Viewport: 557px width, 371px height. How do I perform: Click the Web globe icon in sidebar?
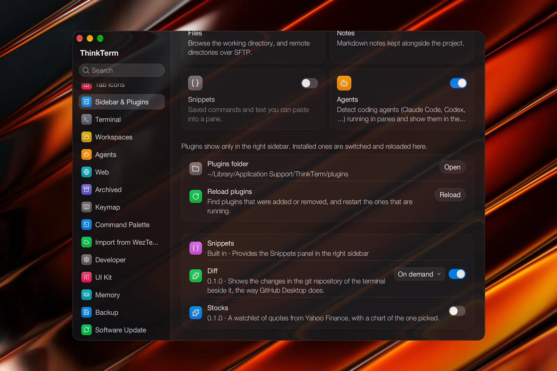point(87,172)
